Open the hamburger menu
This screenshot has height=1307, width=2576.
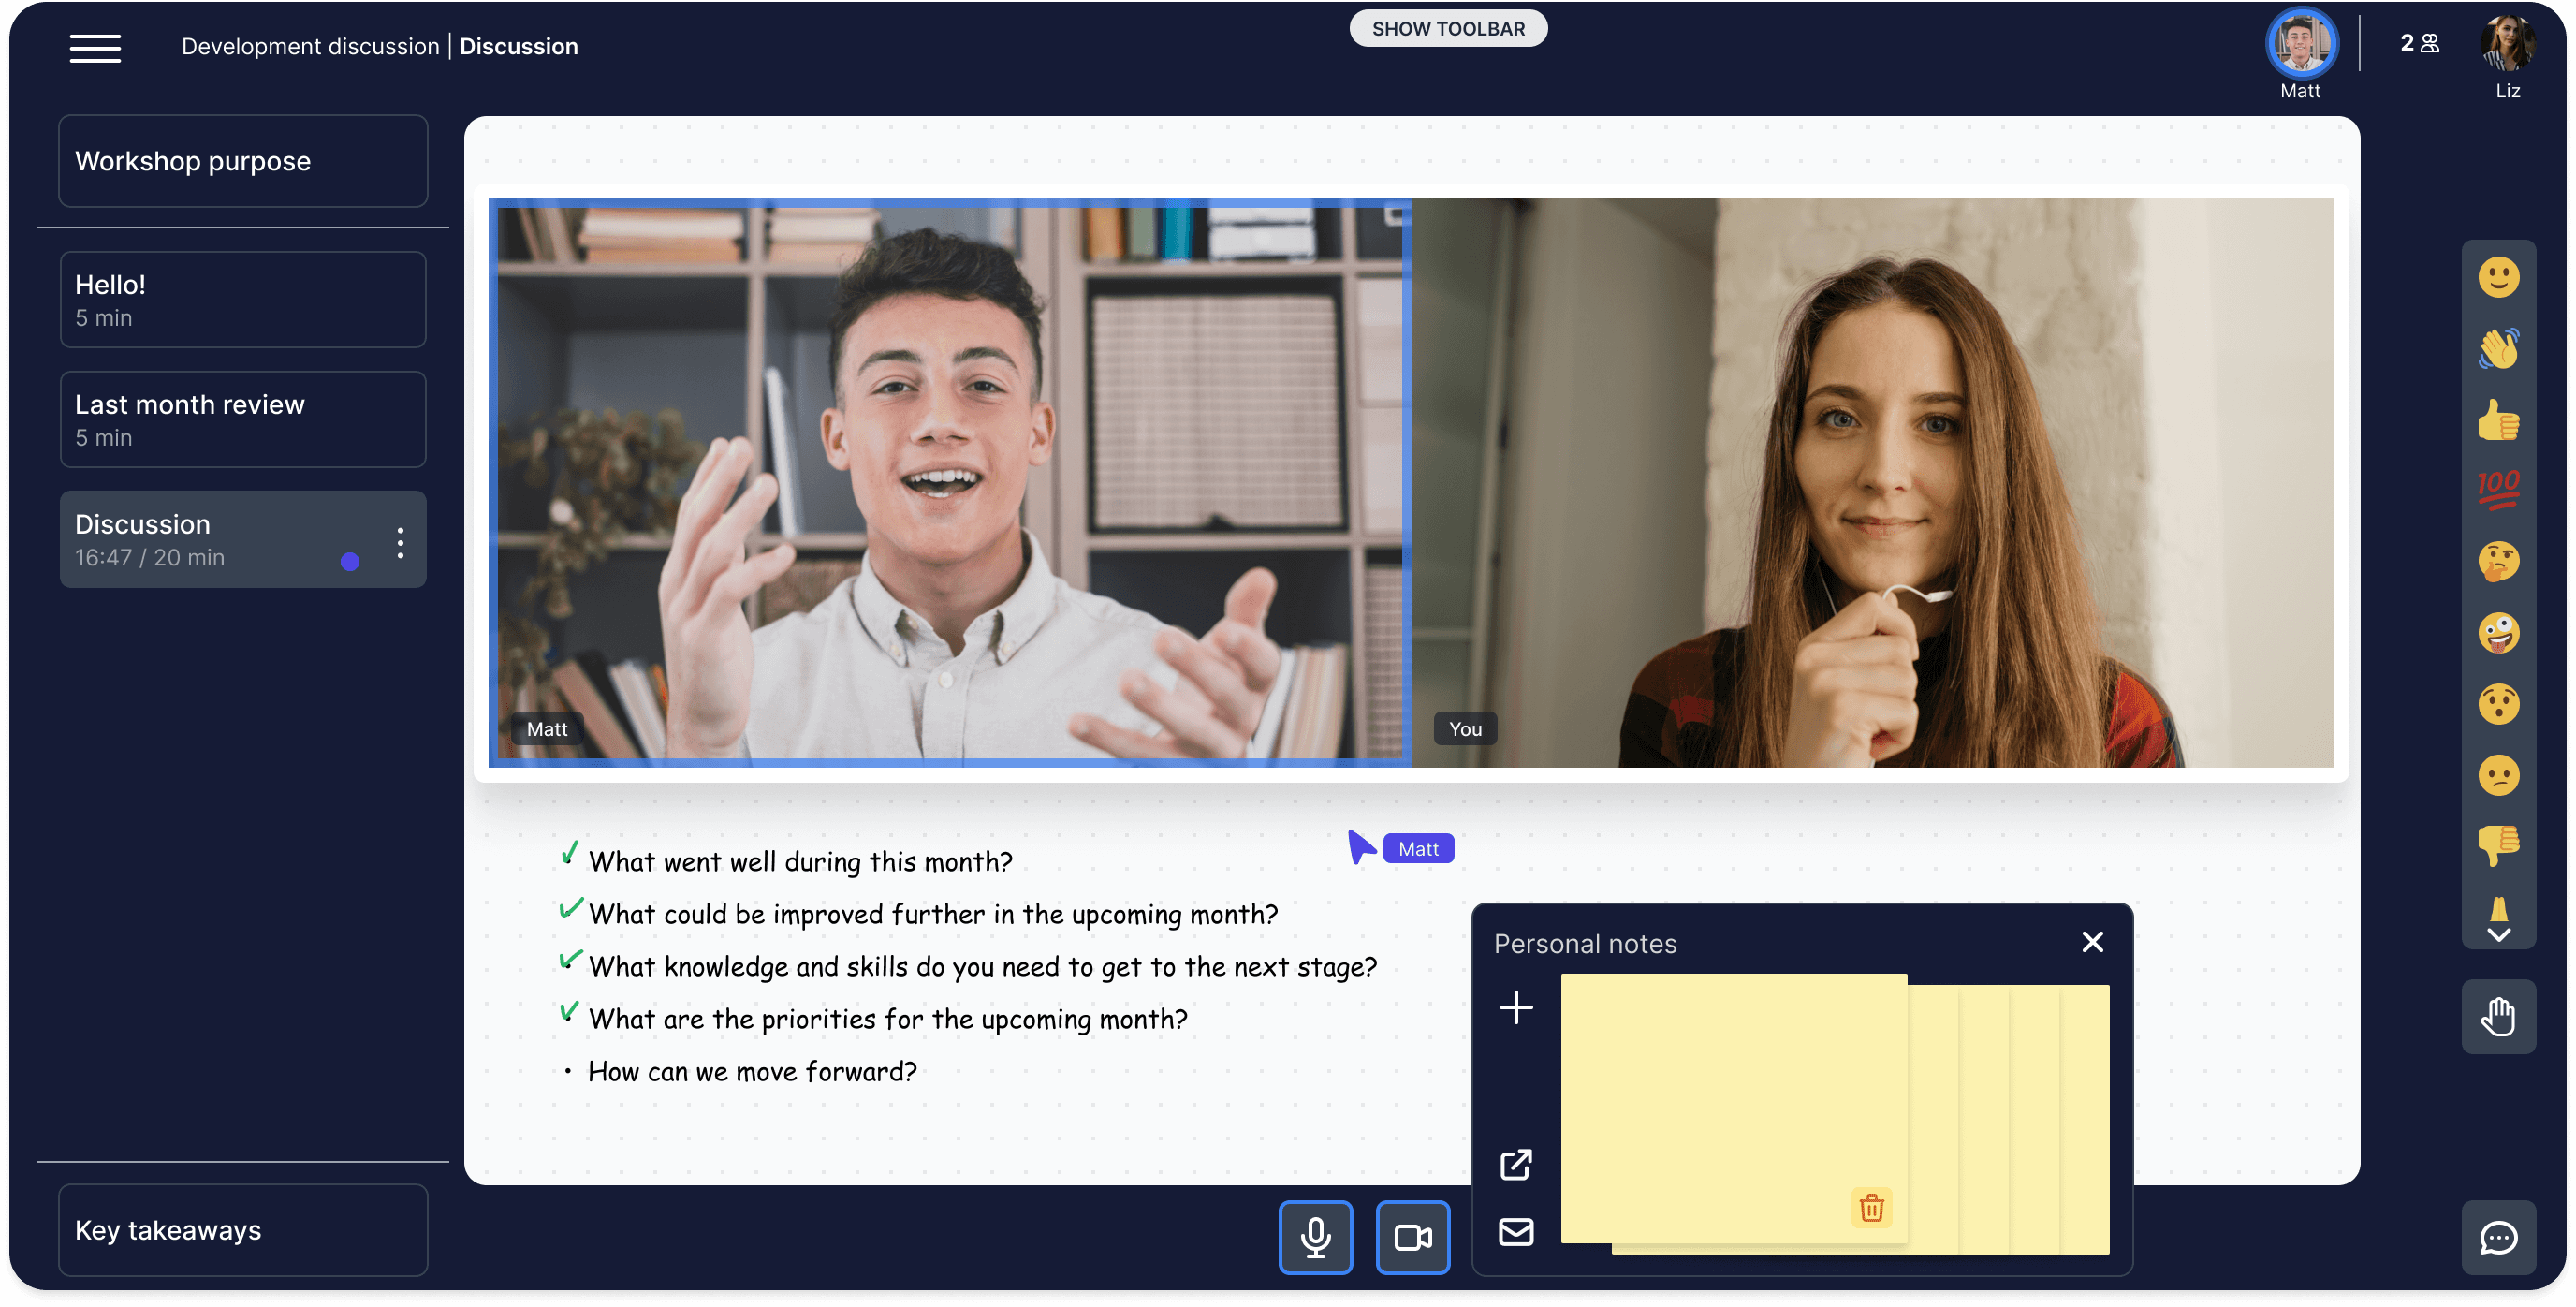95,47
